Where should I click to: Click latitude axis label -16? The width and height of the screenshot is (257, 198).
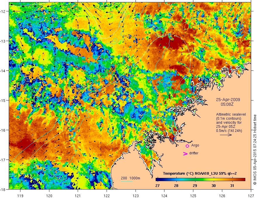click(x=3, y=130)
